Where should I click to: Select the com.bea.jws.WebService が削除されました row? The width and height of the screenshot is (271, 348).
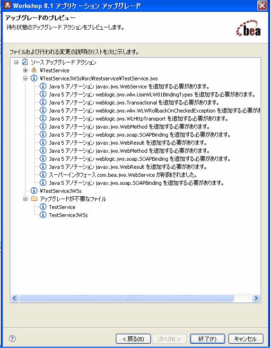(x=123, y=175)
